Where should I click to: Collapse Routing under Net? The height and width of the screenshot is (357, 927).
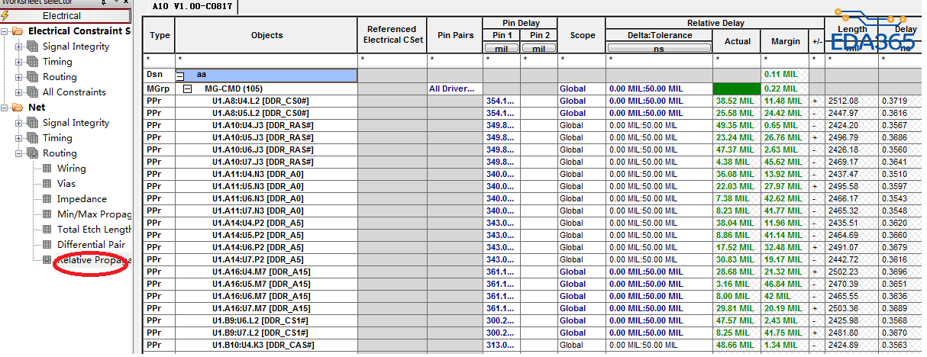[19, 153]
